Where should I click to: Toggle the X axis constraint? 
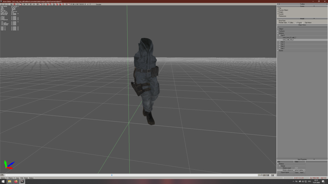24,4
